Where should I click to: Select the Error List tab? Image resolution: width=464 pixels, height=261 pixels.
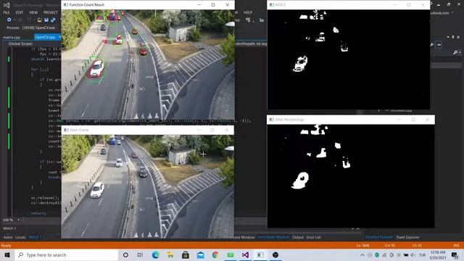click(x=314, y=237)
